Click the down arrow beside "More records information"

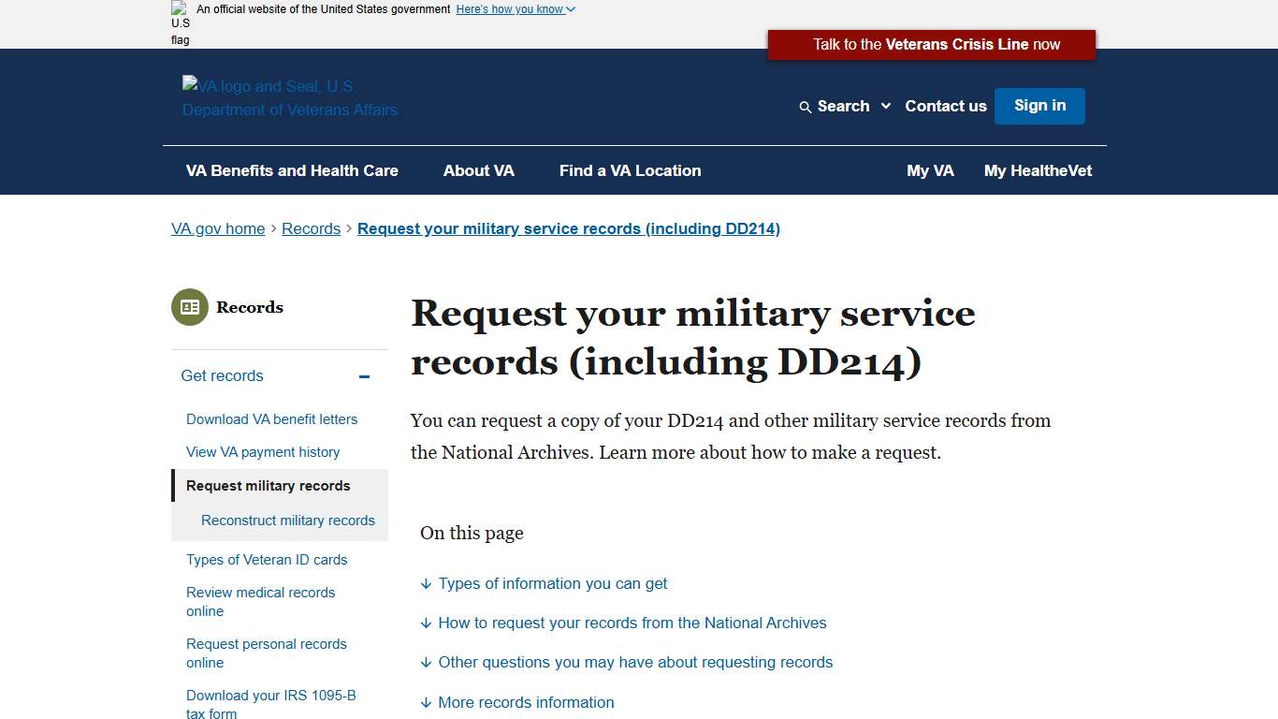click(426, 702)
